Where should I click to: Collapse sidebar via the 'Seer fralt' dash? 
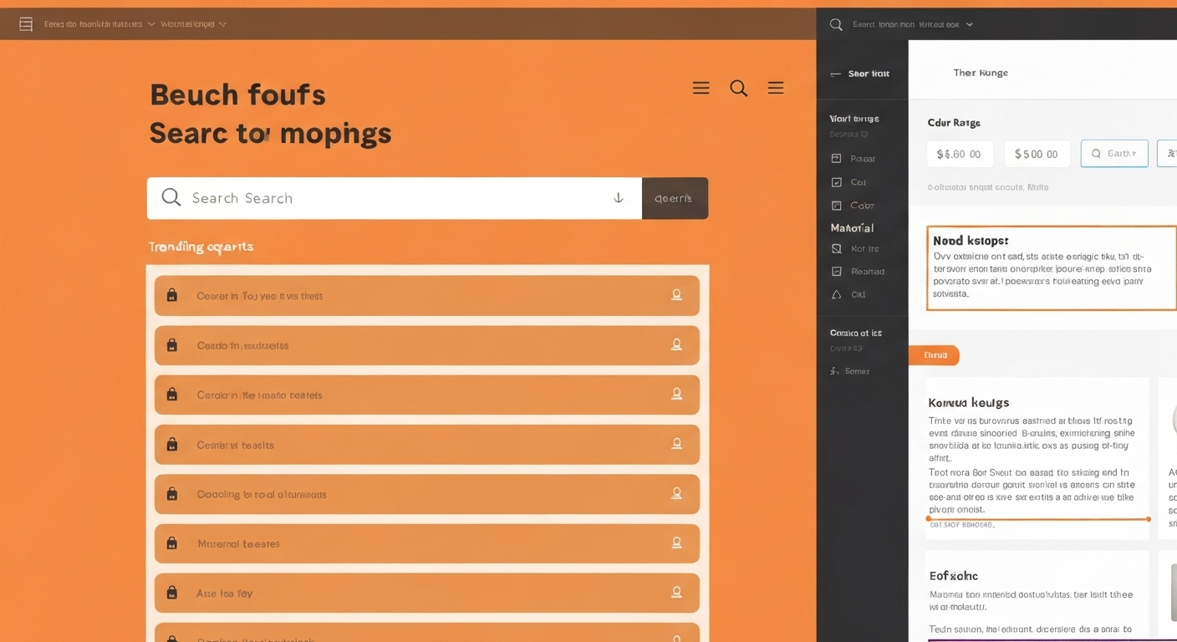[x=835, y=74]
